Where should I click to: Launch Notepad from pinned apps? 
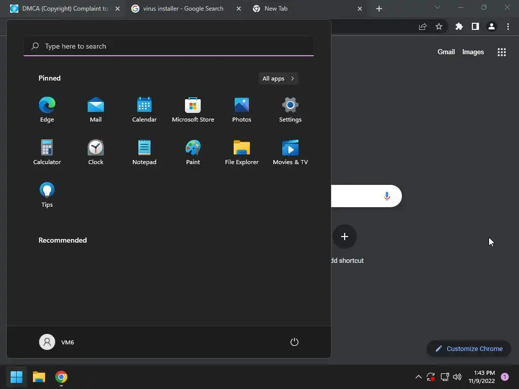144,152
